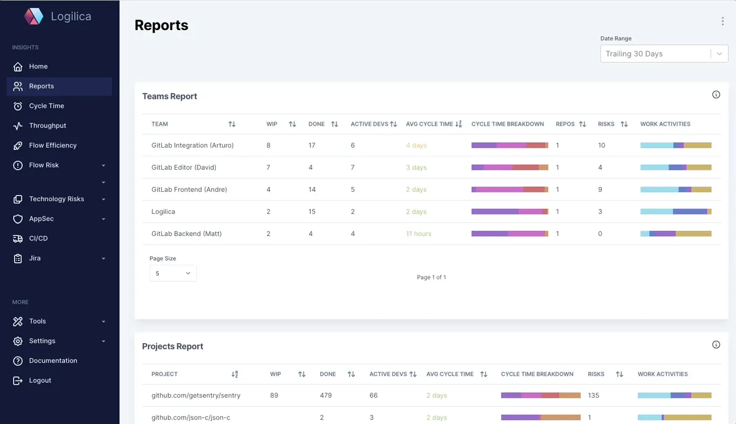Sort projects by Project name icon
Viewport: 736px width, 424px height.
(x=234, y=374)
